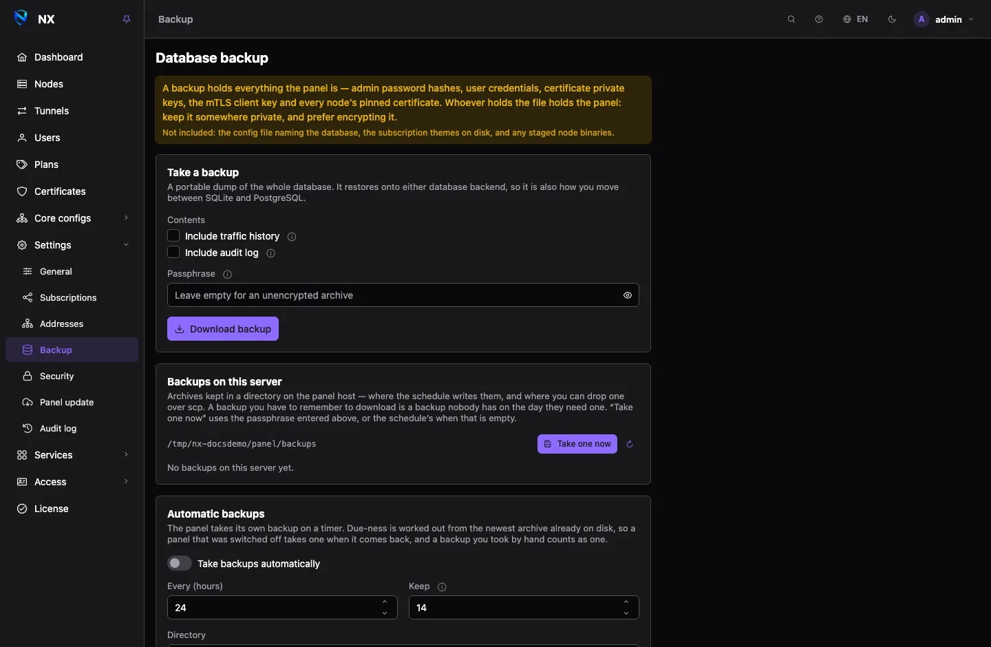
Task: Open the Tunnels page
Action: [72, 111]
